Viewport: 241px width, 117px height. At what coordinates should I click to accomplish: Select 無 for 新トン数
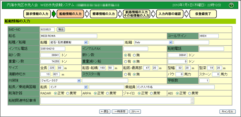134,55
